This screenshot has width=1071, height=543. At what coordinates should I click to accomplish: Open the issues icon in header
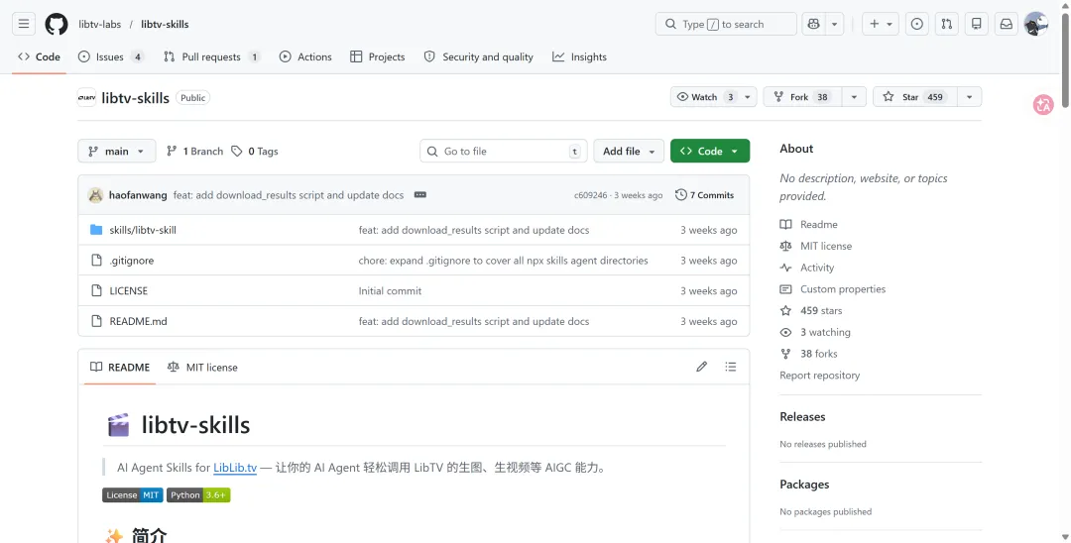[x=916, y=24]
